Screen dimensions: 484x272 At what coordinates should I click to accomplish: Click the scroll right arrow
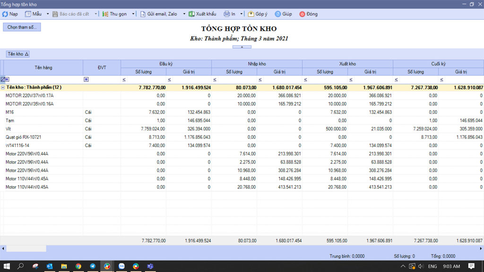tap(481, 248)
